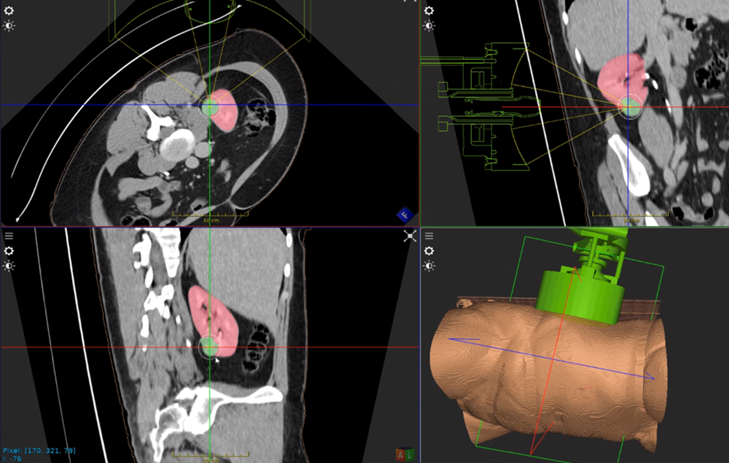Image resolution: width=729 pixels, height=463 pixels.
Task: Open hamburger menu in 3D view
Action: pos(429,236)
